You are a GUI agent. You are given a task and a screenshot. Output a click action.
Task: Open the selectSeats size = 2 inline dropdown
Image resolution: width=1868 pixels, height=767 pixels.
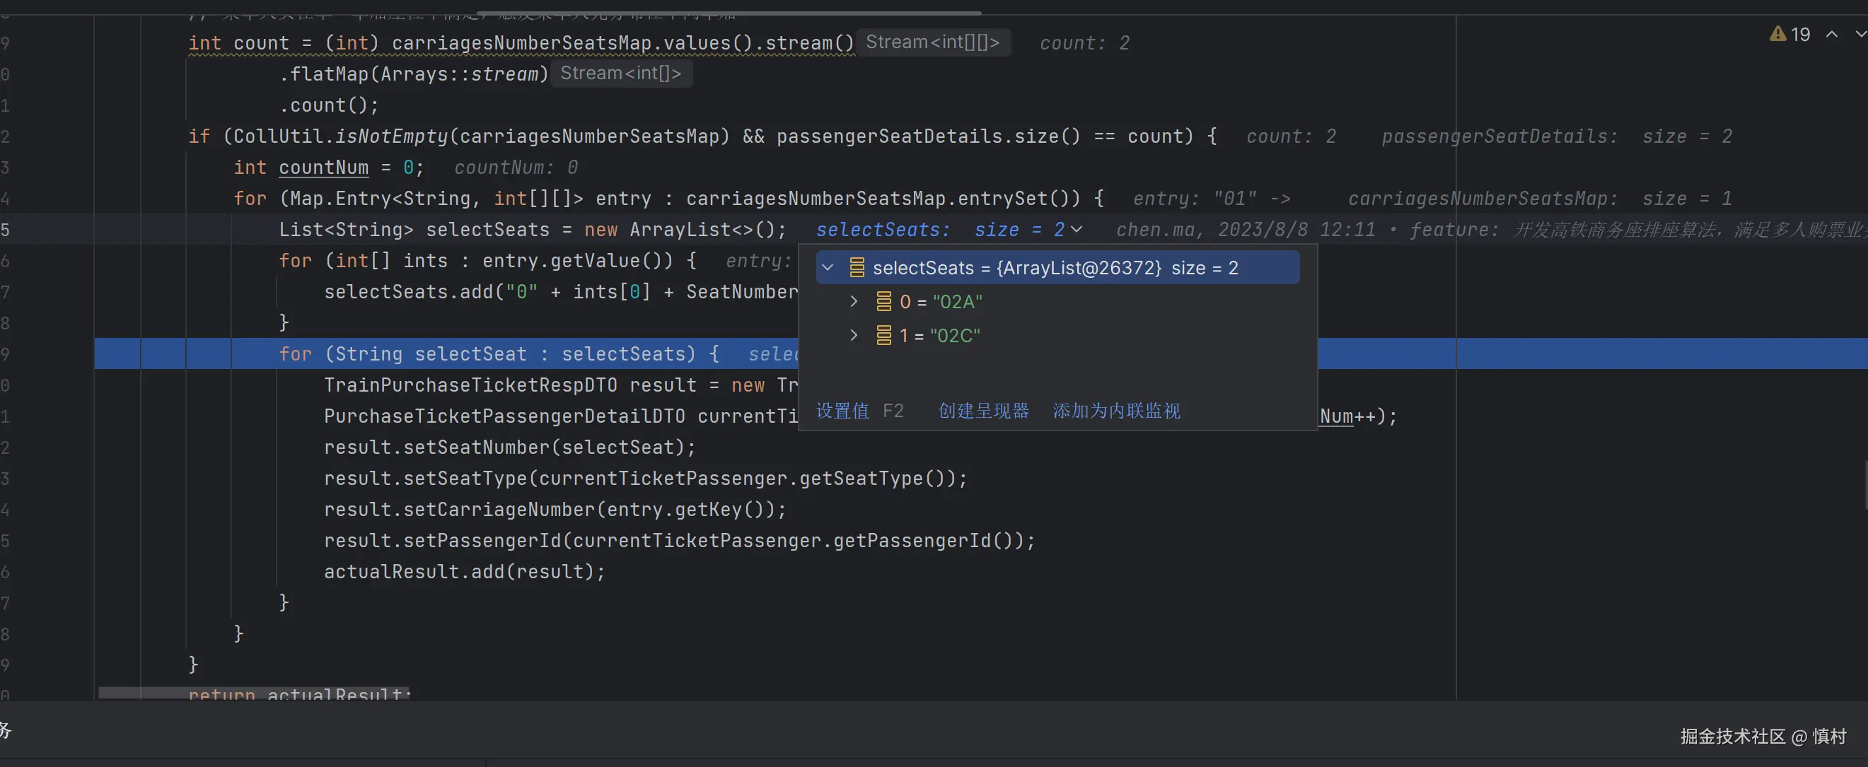tap(1077, 230)
